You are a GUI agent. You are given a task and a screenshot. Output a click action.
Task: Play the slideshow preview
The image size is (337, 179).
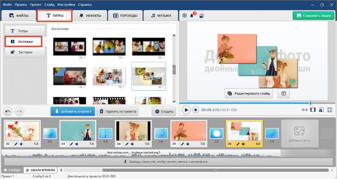(186, 110)
